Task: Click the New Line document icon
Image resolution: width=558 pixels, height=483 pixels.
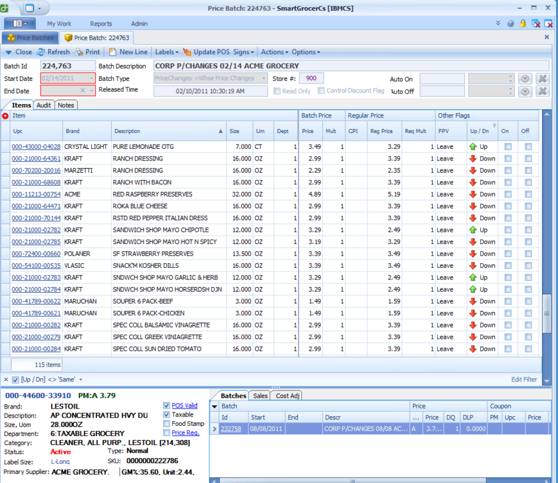Action: tap(112, 52)
